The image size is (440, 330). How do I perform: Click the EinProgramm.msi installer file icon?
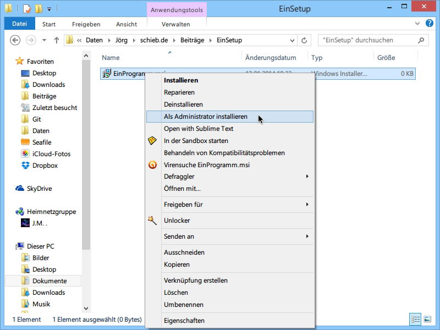click(107, 74)
